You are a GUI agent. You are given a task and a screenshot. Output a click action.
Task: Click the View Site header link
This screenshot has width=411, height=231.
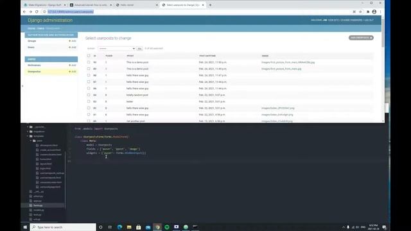click(x=333, y=20)
